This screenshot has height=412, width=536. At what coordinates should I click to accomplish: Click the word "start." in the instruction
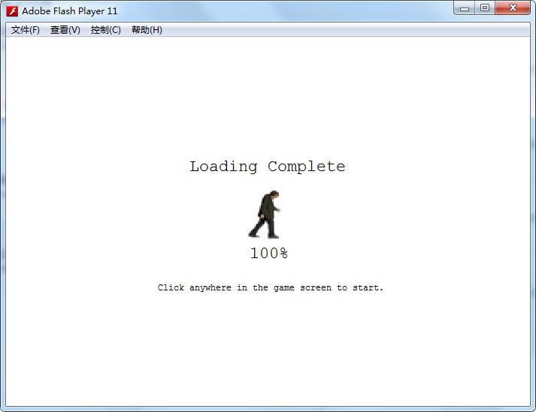pyautogui.click(x=368, y=287)
